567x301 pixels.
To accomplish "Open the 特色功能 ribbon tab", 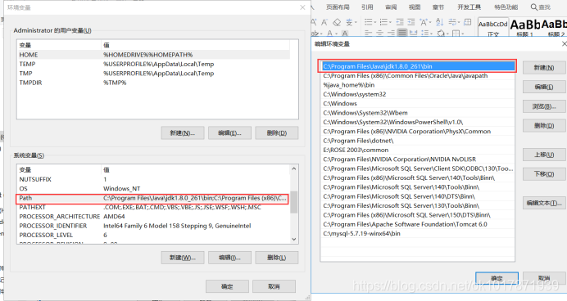I will point(506,7).
